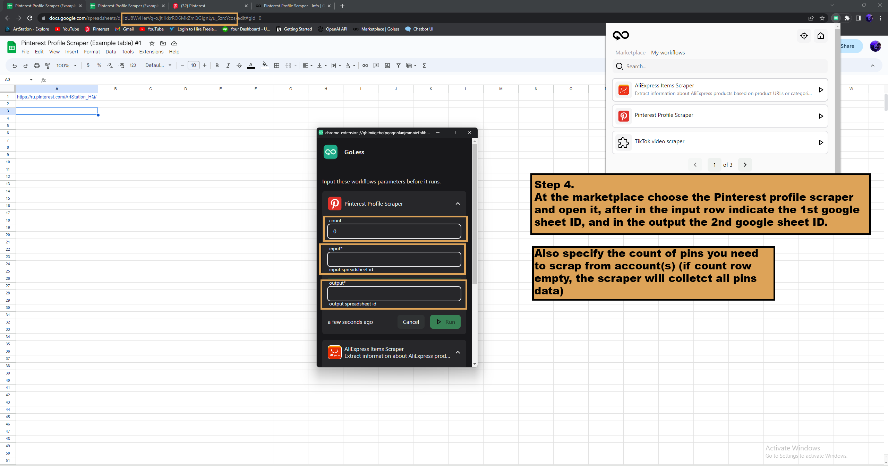View the cloud document status icon
Viewport: 888px width, 466px height.
point(174,43)
